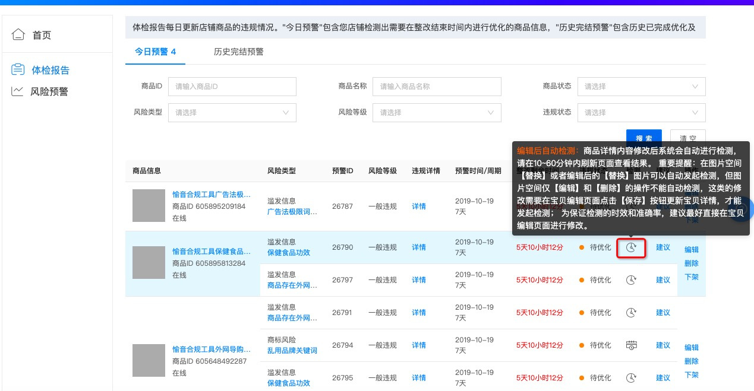754x391 pixels.
Task: Click the home icon in the sidebar
Action: [x=18, y=34]
